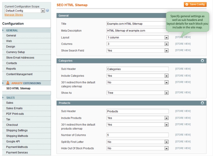Go to Shipping Methods settings

[x=17, y=136]
